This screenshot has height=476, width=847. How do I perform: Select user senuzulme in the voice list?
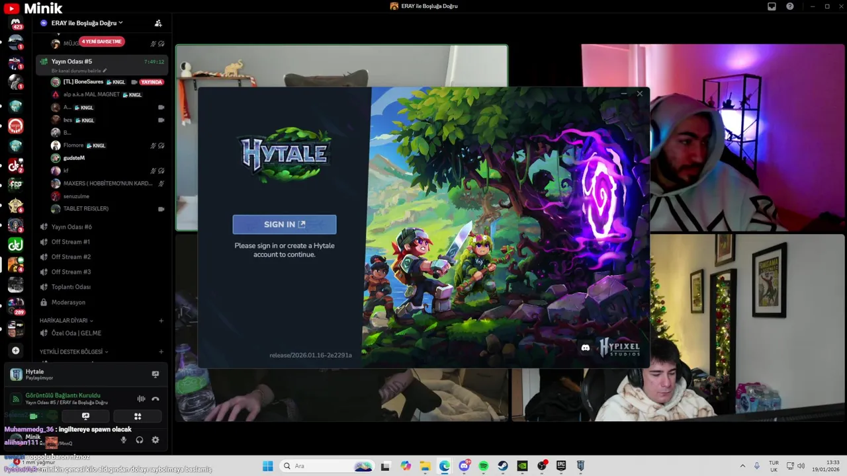[x=76, y=196]
